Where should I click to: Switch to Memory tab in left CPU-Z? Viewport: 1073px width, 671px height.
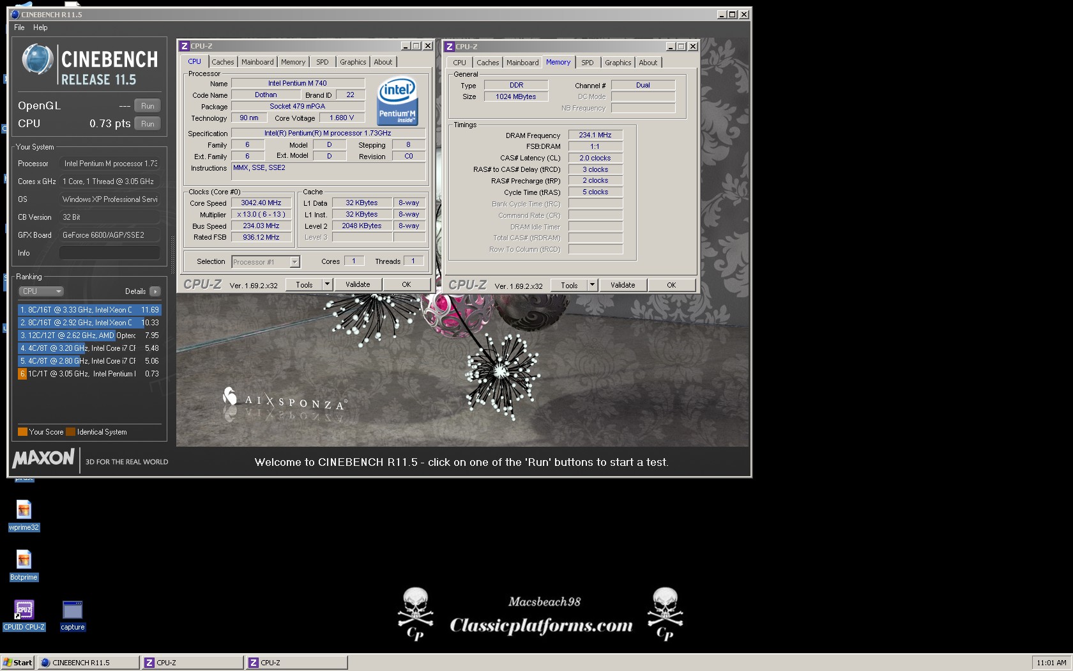(293, 62)
